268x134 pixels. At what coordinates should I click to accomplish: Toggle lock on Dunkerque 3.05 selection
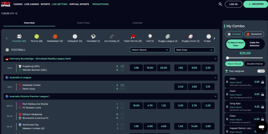(x=263, y=94)
